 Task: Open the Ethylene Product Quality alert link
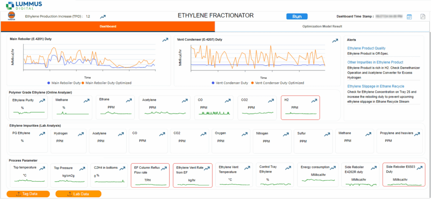pyautogui.click(x=366, y=48)
